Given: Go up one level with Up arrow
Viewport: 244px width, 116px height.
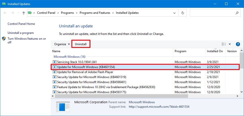Looking at the screenshot, I should [x=24, y=13].
